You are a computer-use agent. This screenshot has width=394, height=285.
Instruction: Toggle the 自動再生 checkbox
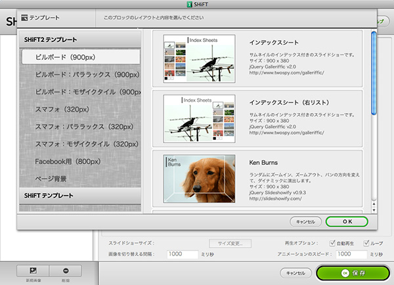click(x=334, y=242)
